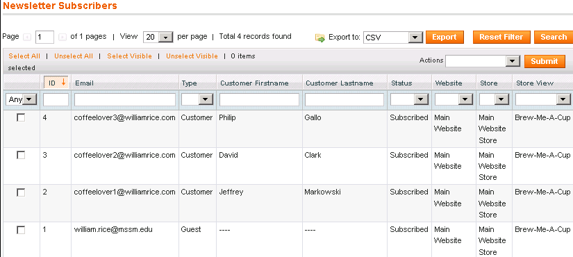Click the ID filter input field
Screen dimensions: 573x257
[56, 99]
